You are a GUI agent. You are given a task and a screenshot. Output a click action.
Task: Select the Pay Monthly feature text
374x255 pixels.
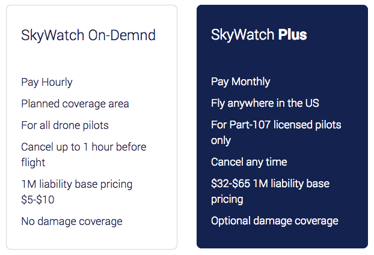pyautogui.click(x=241, y=82)
